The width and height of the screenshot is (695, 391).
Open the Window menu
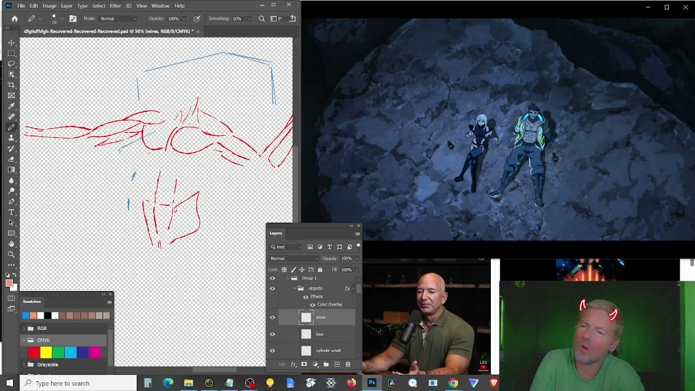click(160, 5)
